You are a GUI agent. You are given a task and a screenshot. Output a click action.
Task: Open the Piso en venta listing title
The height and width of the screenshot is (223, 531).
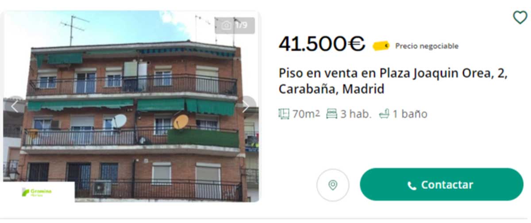pyautogui.click(x=393, y=81)
